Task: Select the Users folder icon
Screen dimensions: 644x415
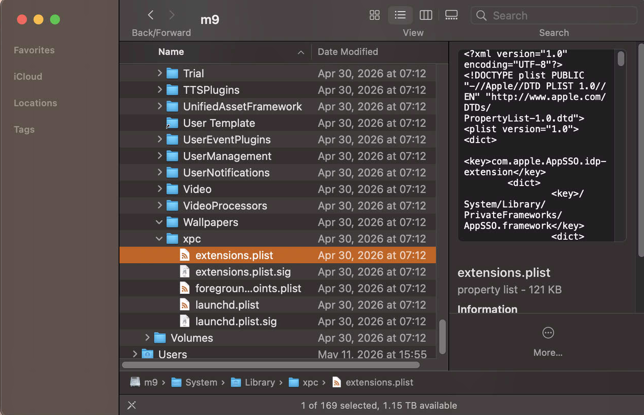Action: (147, 354)
